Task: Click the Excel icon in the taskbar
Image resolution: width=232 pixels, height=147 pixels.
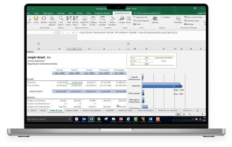Action: (x=91, y=119)
